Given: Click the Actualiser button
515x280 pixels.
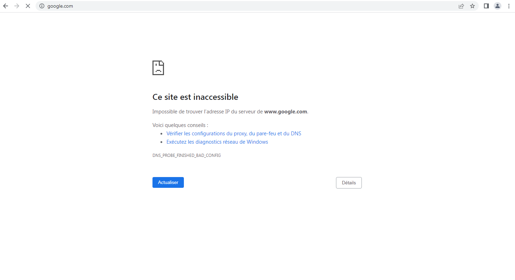Looking at the screenshot, I should pyautogui.click(x=168, y=183).
